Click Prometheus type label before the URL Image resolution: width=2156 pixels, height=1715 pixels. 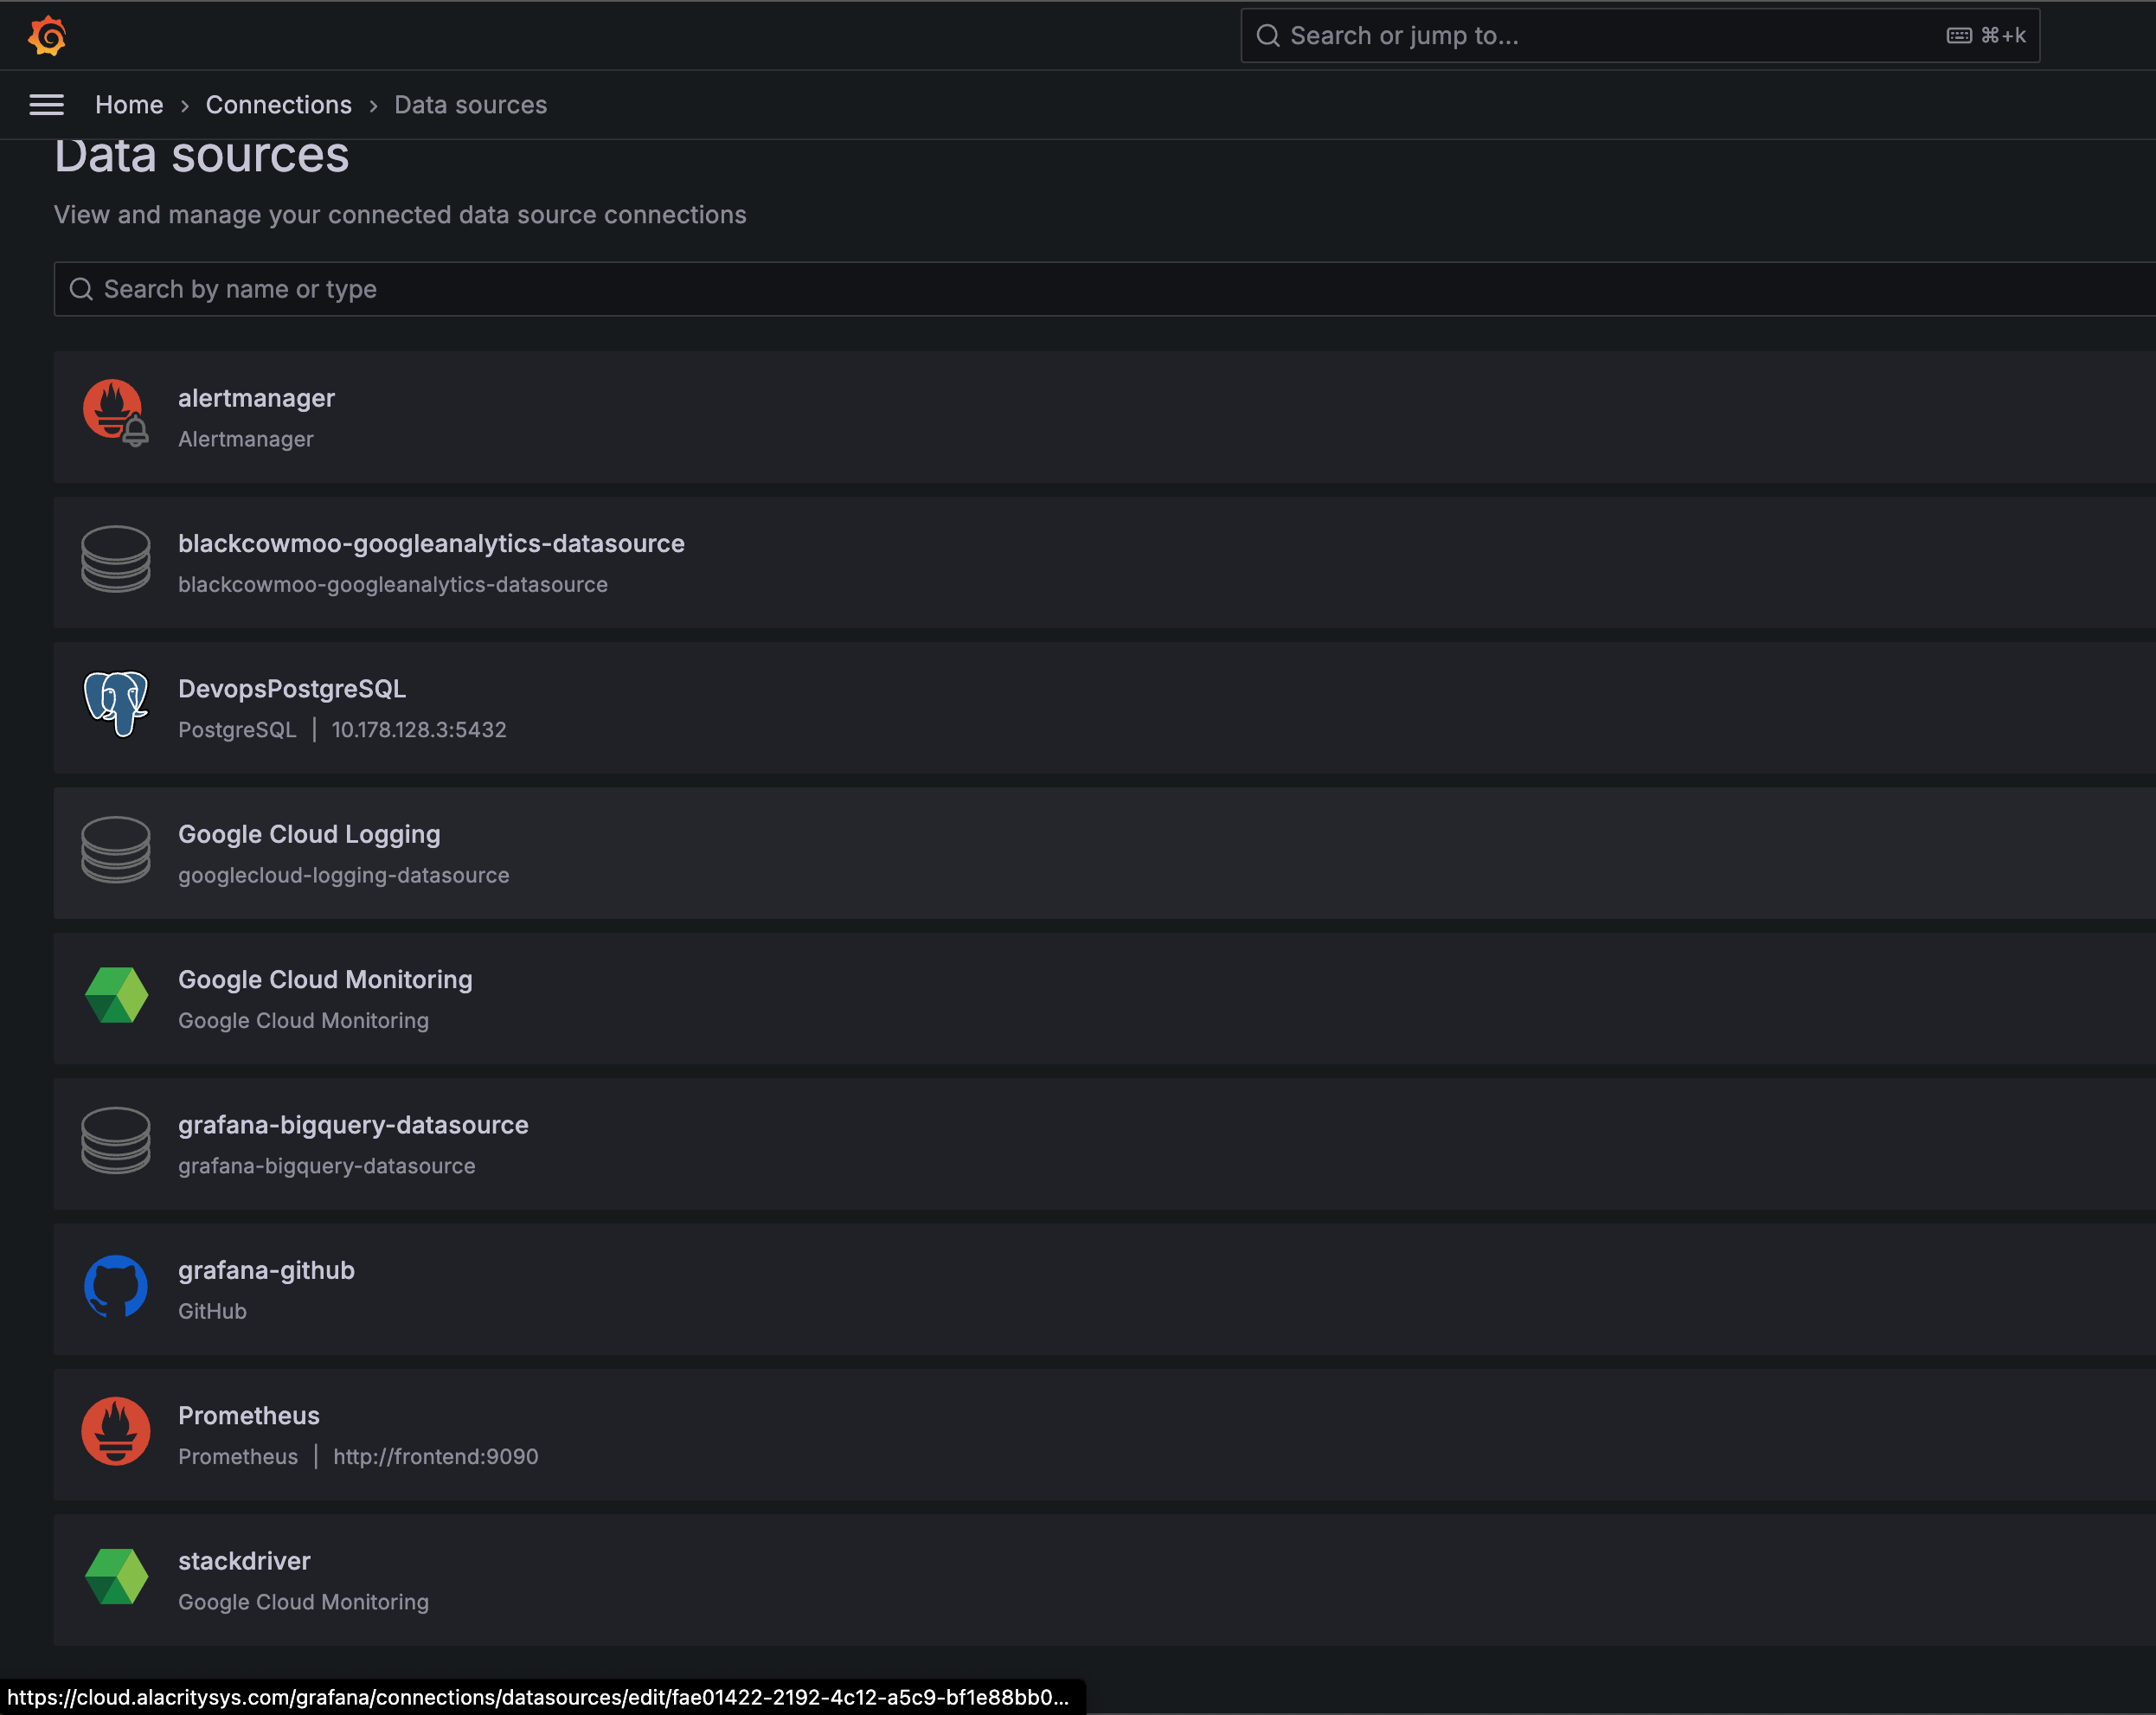tap(238, 1457)
